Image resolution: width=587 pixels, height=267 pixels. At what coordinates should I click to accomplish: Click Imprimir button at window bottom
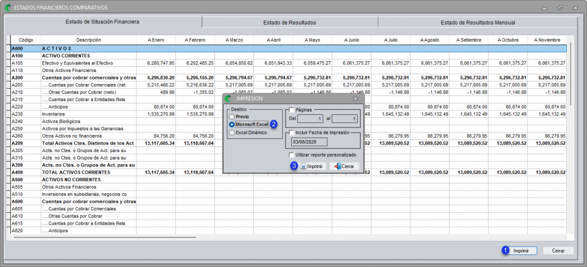click(521, 251)
